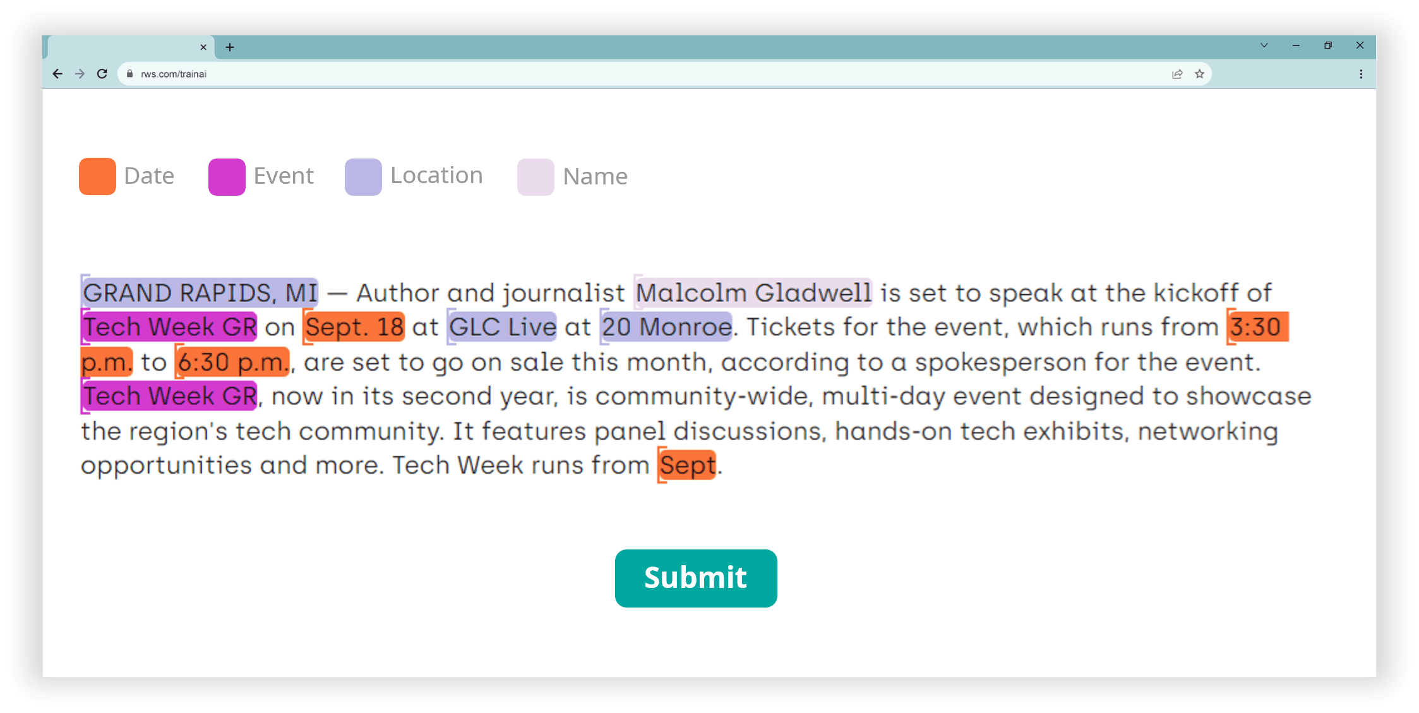Reload the current page
Screen dimensions: 1419x713
coord(102,74)
